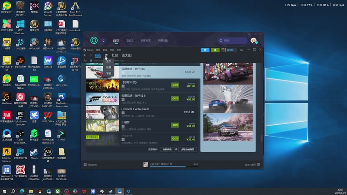The height and width of the screenshot is (195, 347).
Task: Open File Explorer from taskbar
Action: pos(31,191)
